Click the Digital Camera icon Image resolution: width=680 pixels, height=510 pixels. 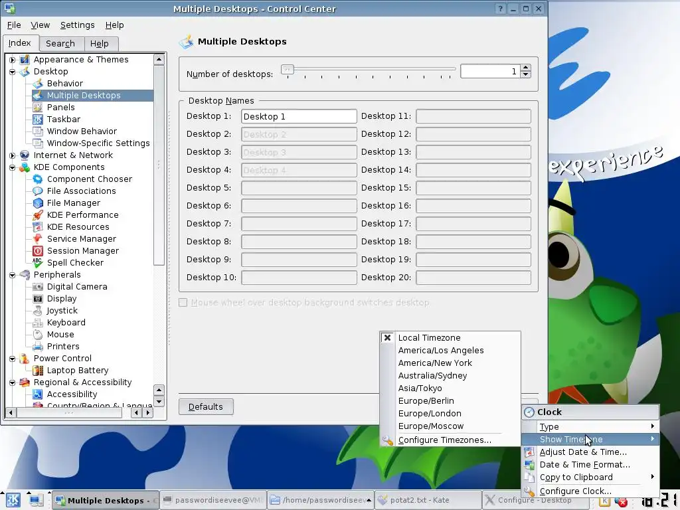click(x=38, y=287)
